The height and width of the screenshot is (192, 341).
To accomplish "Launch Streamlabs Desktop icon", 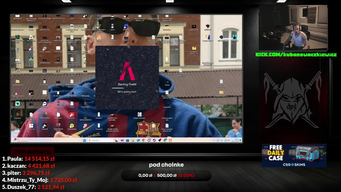I will (18, 104).
